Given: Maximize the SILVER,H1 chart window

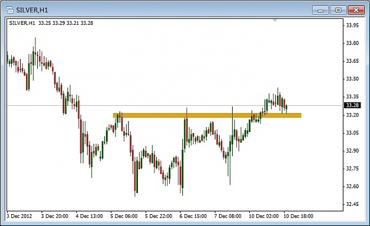Looking at the screenshot, I should tap(338, 11).
